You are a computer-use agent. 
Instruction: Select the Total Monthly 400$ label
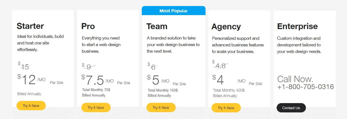pos(229,90)
